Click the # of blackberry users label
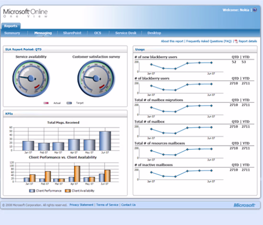The image size is (263, 225). point(152,78)
